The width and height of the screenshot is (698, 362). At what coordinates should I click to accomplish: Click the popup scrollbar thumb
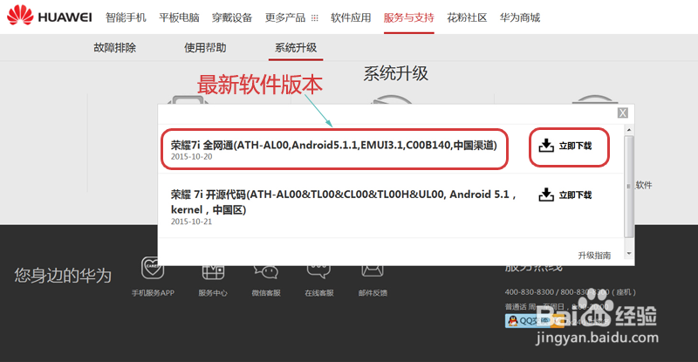pyautogui.click(x=629, y=187)
